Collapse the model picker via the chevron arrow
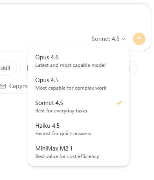The width and height of the screenshot is (154, 180). [x=123, y=39]
